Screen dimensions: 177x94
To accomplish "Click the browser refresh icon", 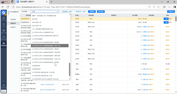I will pos(8,7).
